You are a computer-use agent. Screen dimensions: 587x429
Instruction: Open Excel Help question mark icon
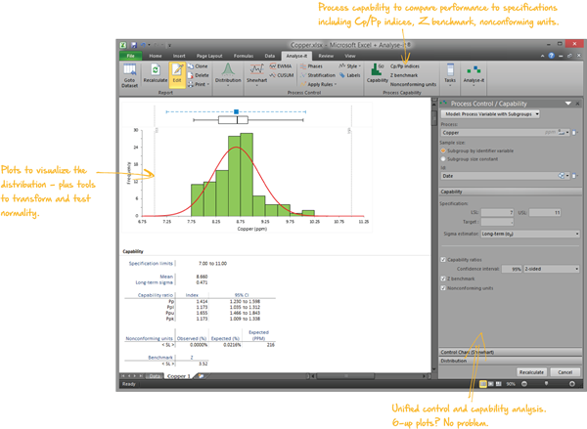pyautogui.click(x=551, y=56)
